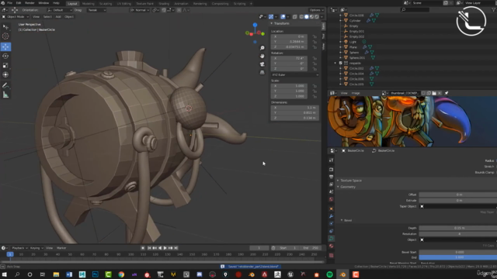Collapse the respaldo collection in outliner
497x279 pixels.
pyautogui.click(x=335, y=63)
